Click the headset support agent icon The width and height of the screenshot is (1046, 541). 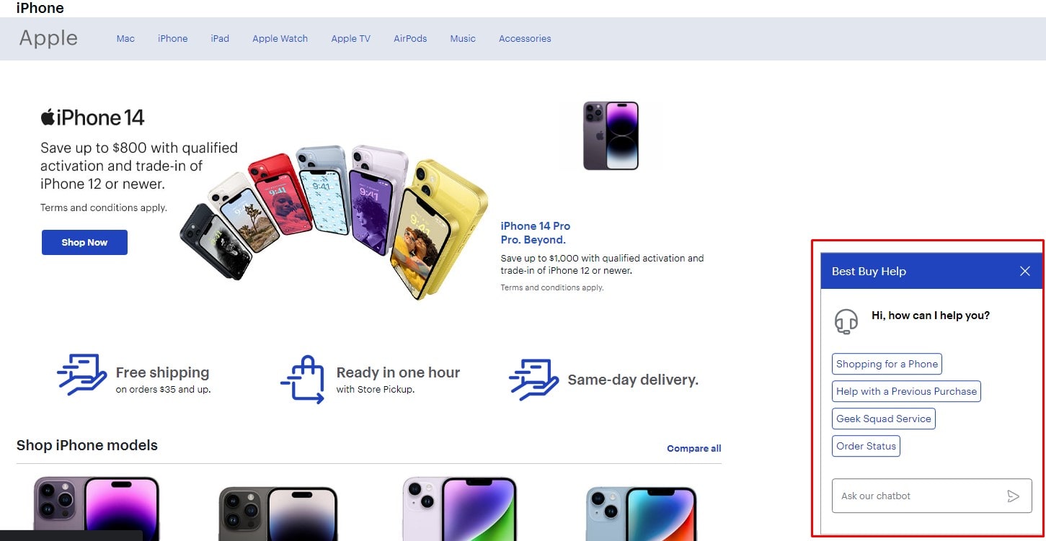846,321
